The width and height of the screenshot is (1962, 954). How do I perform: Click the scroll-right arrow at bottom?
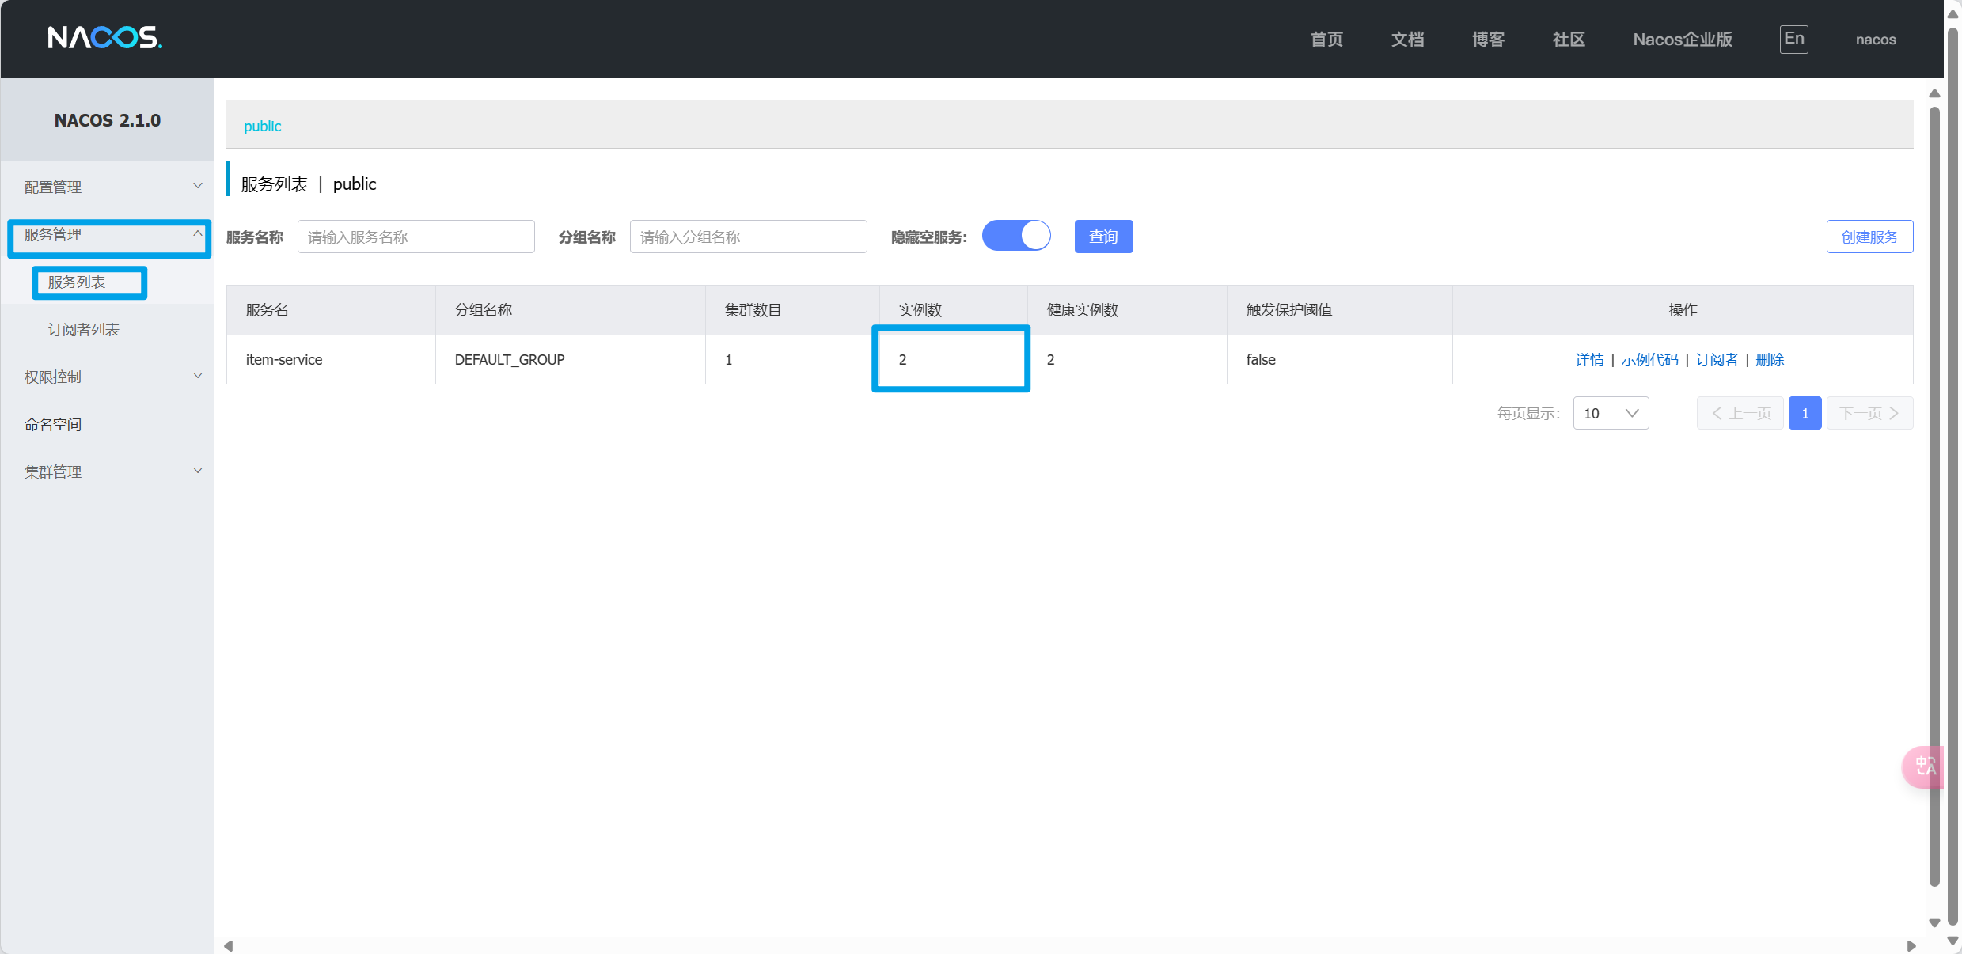click(1911, 945)
